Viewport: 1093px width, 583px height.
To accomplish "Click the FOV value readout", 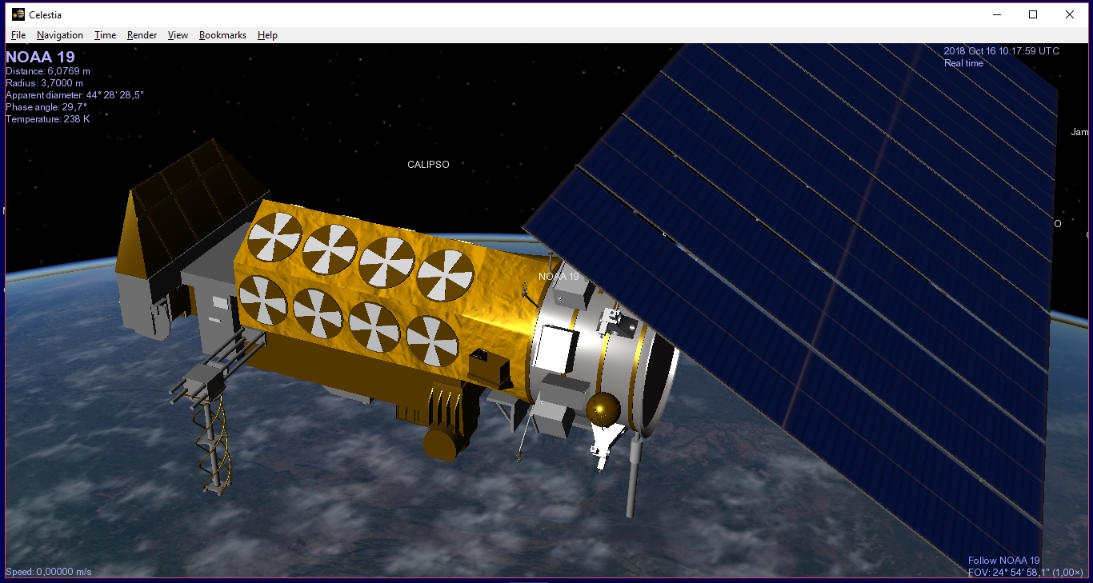I will 1026,572.
